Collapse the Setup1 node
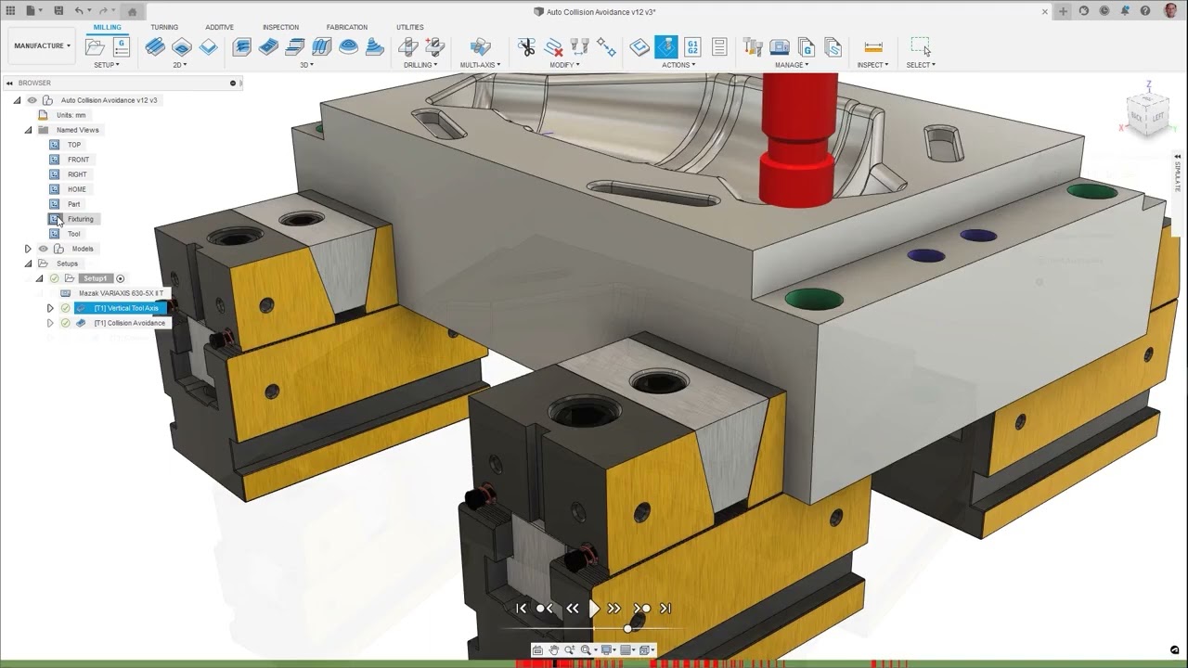Screen dimensions: 1188x668 [x=39, y=278]
